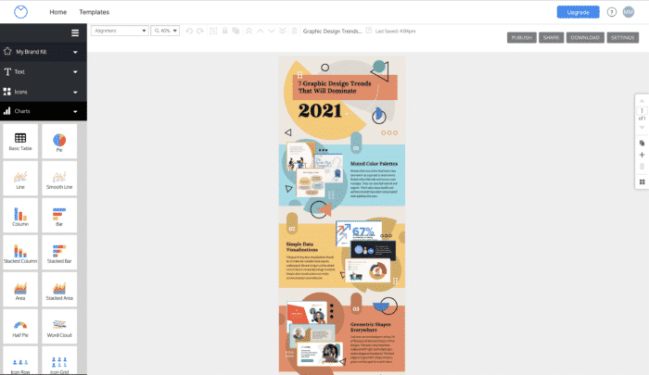This screenshot has height=375, width=649.
Task: Click the duplicate page icon
Action: [x=641, y=144]
